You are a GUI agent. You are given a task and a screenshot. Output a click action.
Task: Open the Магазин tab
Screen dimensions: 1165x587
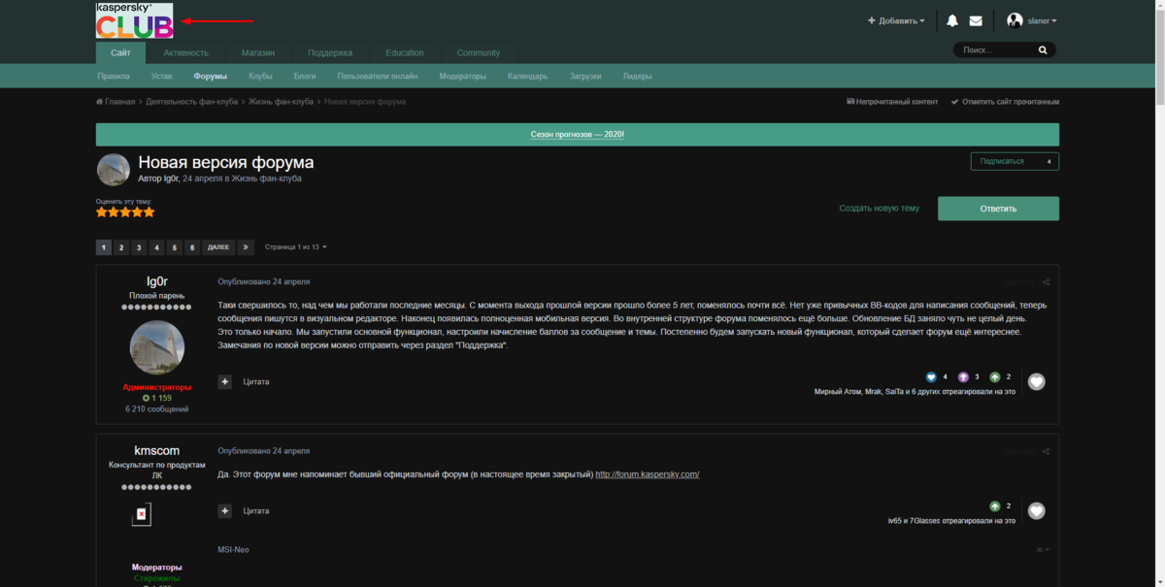[x=258, y=52]
